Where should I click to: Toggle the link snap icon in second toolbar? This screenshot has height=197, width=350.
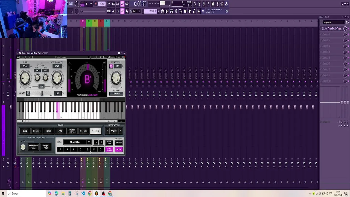(x=122, y=11)
